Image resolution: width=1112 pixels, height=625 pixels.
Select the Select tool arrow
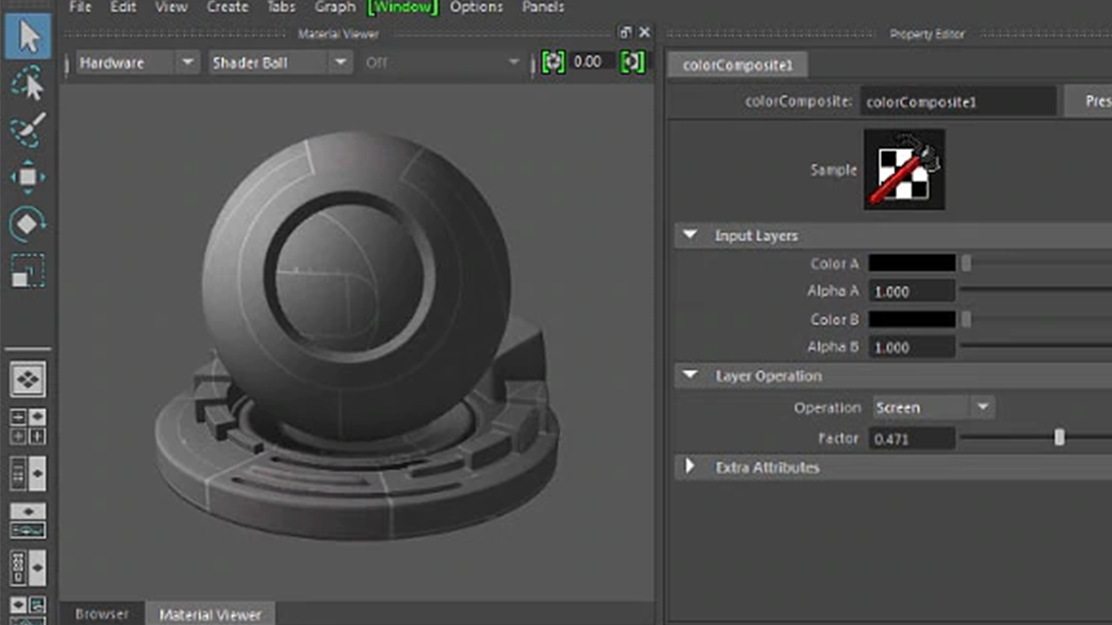coord(27,36)
